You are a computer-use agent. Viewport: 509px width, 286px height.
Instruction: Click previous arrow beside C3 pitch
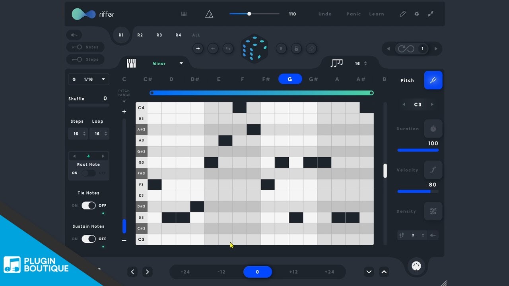(x=404, y=104)
